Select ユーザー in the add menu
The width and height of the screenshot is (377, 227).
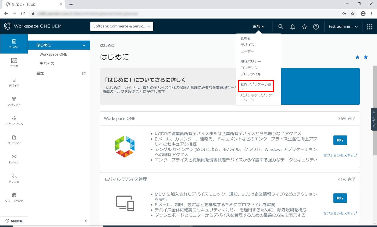247,51
